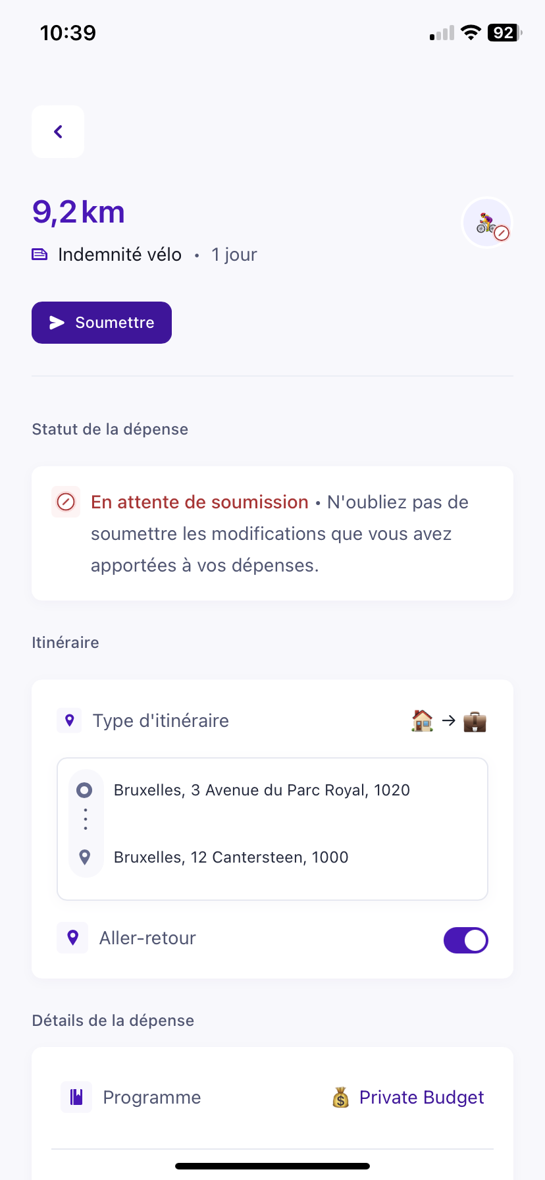545x1180 pixels.
Task: Select the destination address Cantersteen
Action: click(x=231, y=857)
